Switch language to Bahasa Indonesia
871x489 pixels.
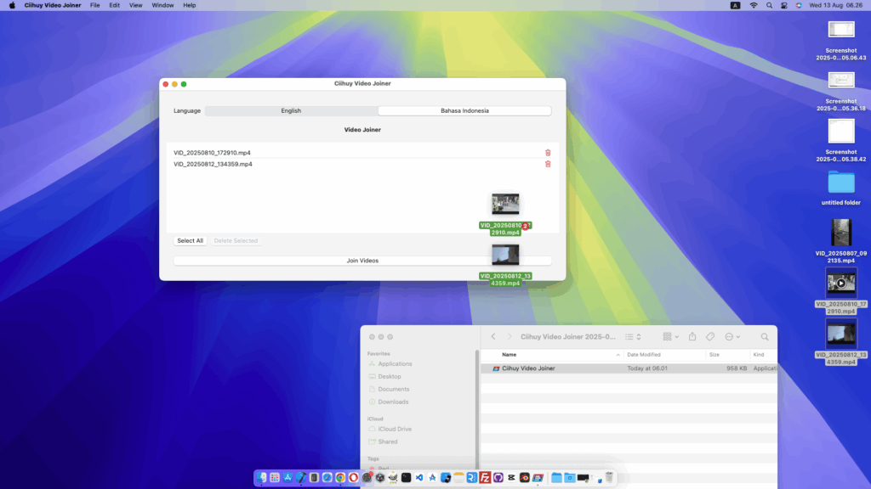click(x=464, y=111)
